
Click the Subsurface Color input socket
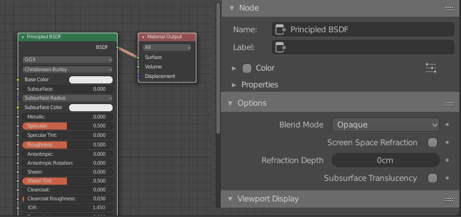click(x=18, y=107)
